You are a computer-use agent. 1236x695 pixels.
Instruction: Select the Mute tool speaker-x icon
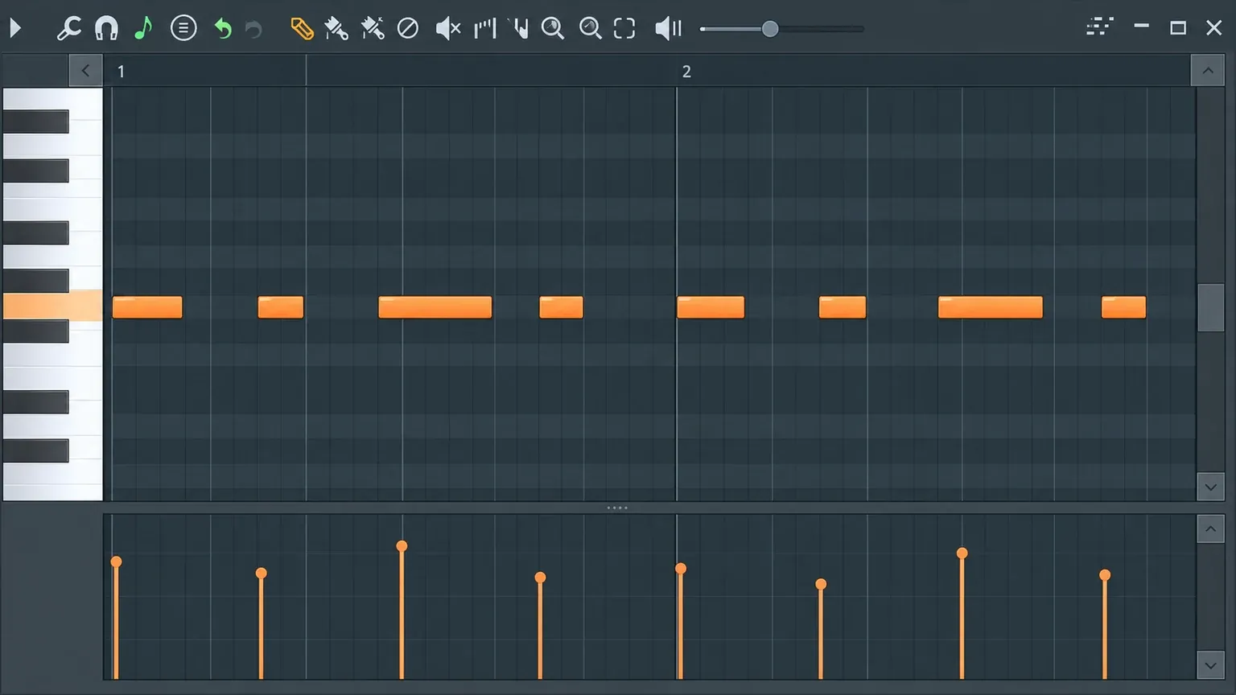[448, 29]
